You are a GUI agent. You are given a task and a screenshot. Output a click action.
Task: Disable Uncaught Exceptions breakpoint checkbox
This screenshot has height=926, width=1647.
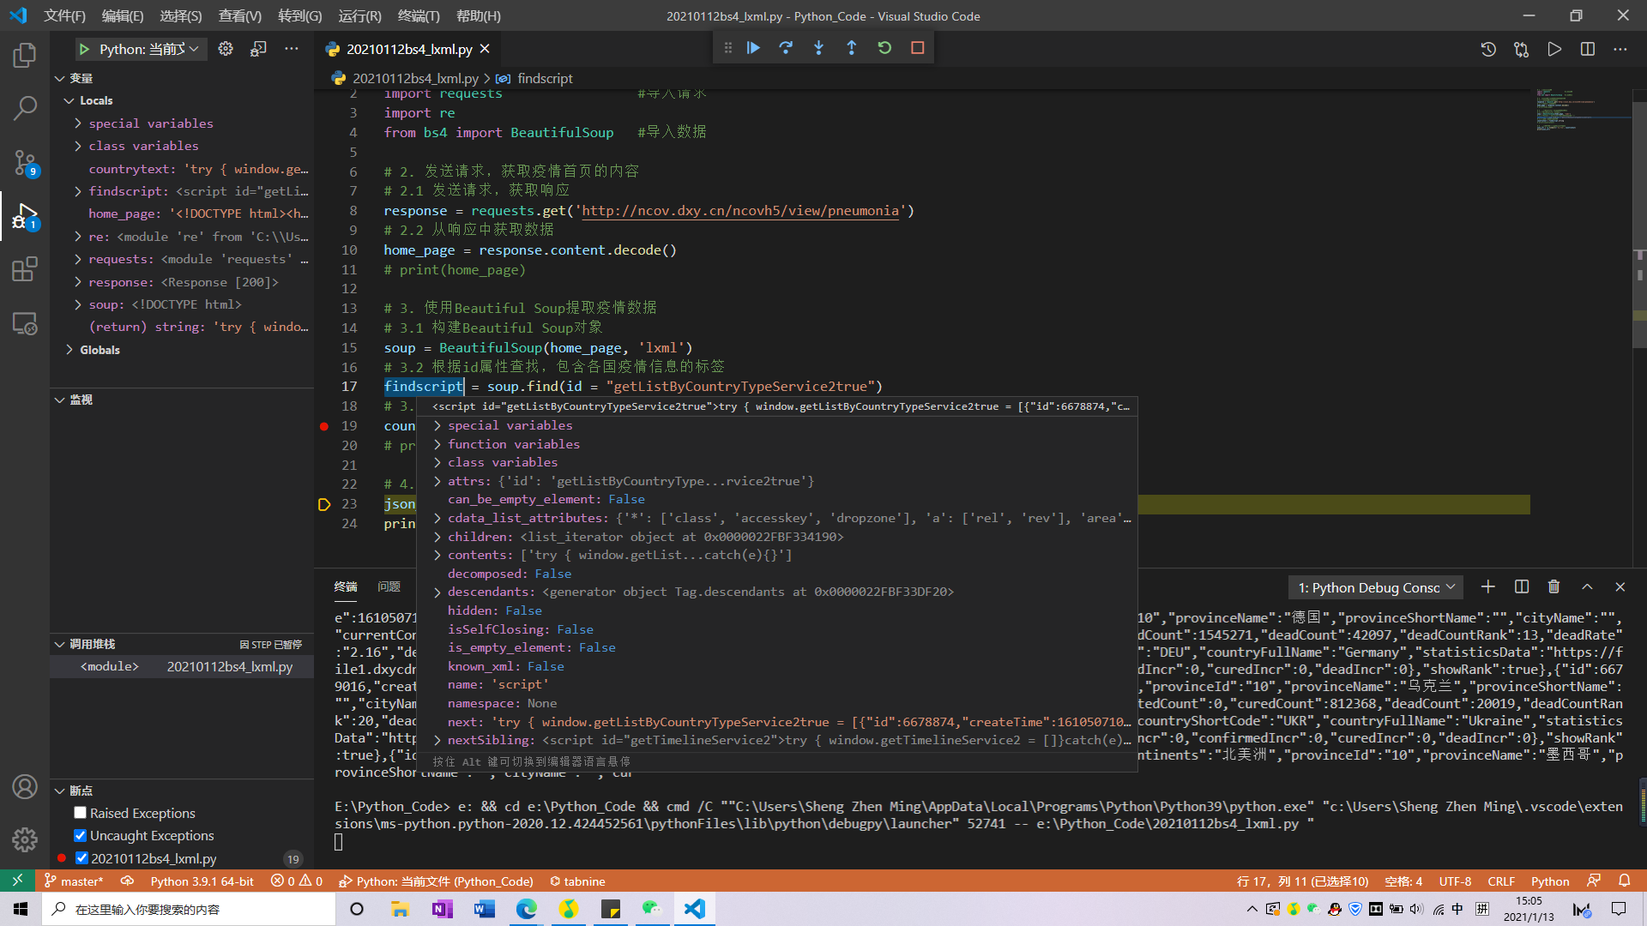(x=81, y=835)
